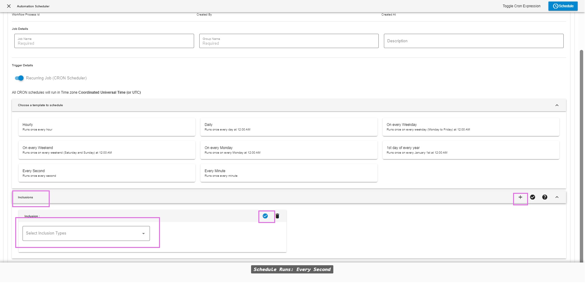
Task: Click the Workflow Process Id label
Action: 26,15
